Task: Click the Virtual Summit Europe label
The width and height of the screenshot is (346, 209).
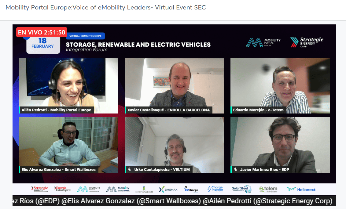Action: pyautogui.click(x=85, y=36)
